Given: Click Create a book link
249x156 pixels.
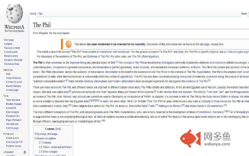Looking at the screenshot, I should coord(12,138).
